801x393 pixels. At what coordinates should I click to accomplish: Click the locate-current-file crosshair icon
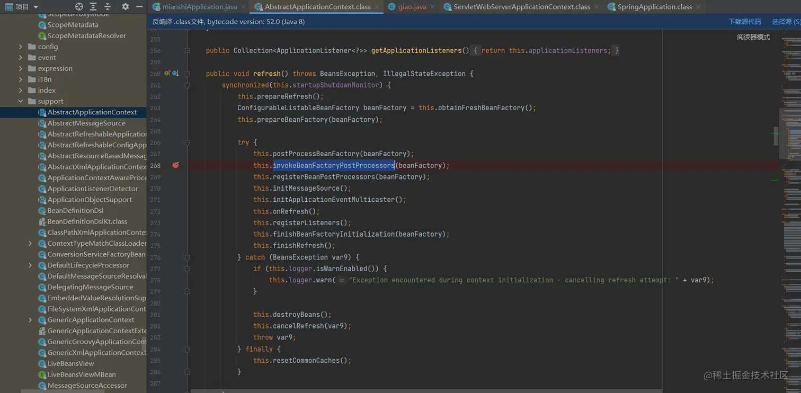pos(79,6)
